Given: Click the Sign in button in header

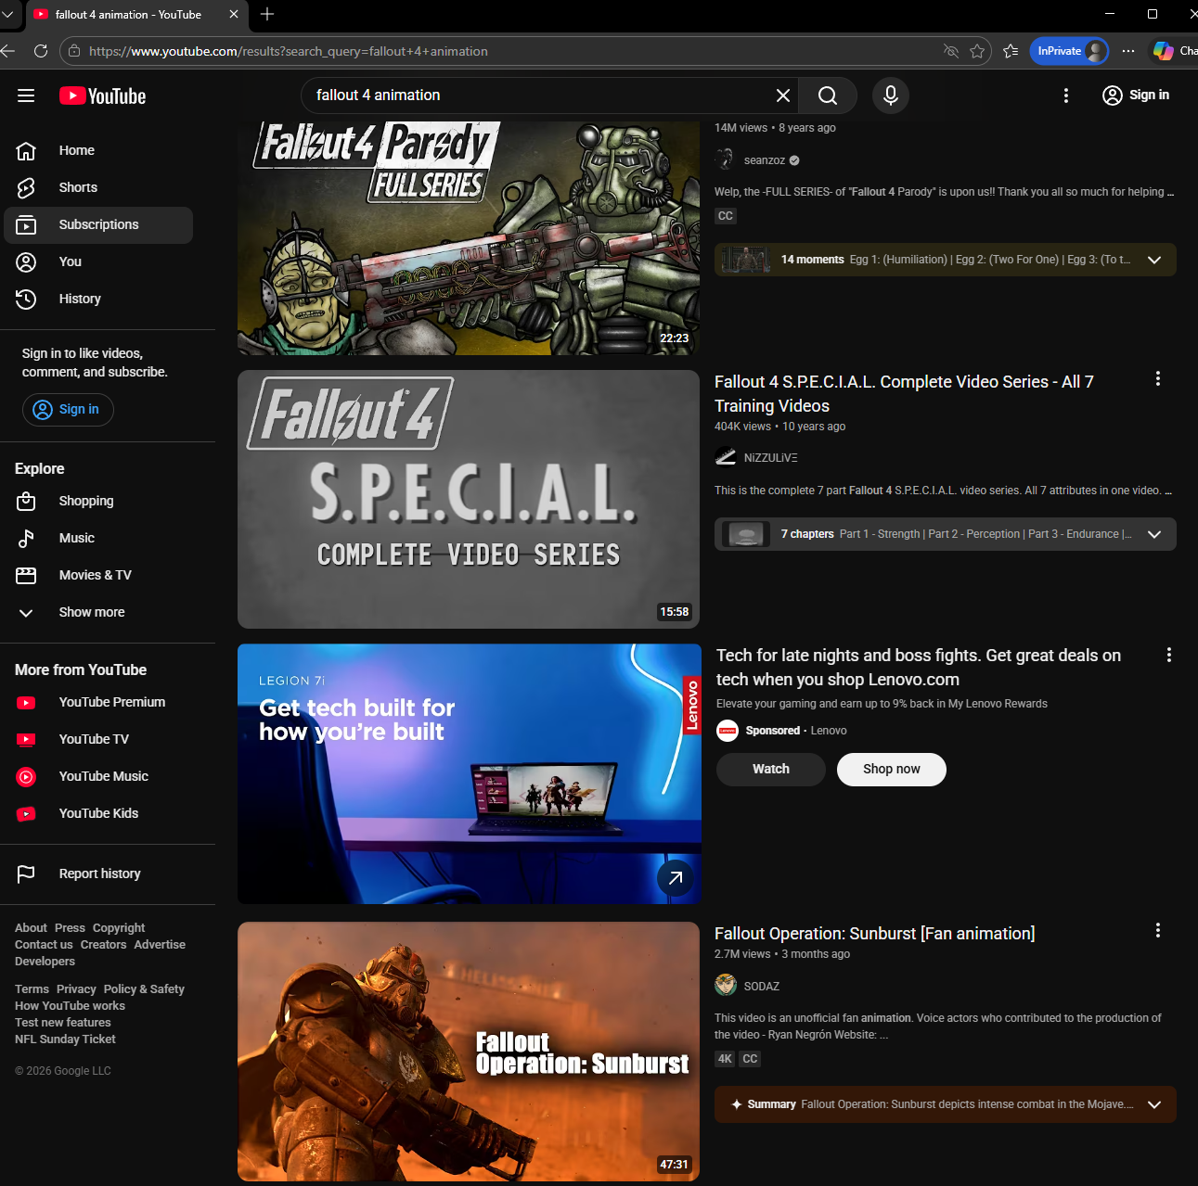Looking at the screenshot, I should tap(1136, 96).
